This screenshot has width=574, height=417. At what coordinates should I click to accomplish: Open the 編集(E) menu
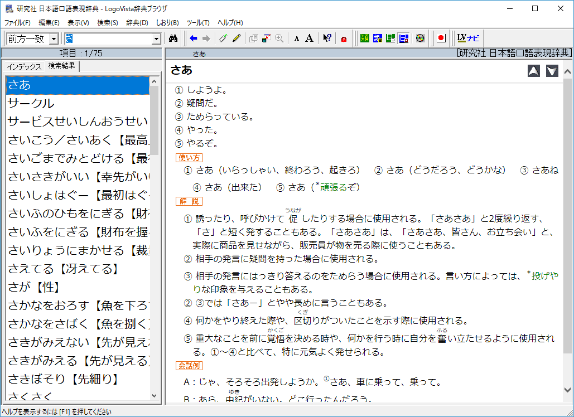click(x=49, y=23)
